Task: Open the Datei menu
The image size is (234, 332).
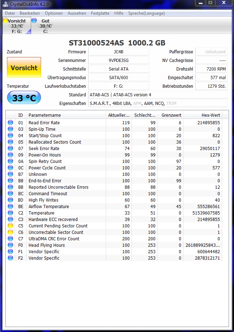Action: click(10, 13)
